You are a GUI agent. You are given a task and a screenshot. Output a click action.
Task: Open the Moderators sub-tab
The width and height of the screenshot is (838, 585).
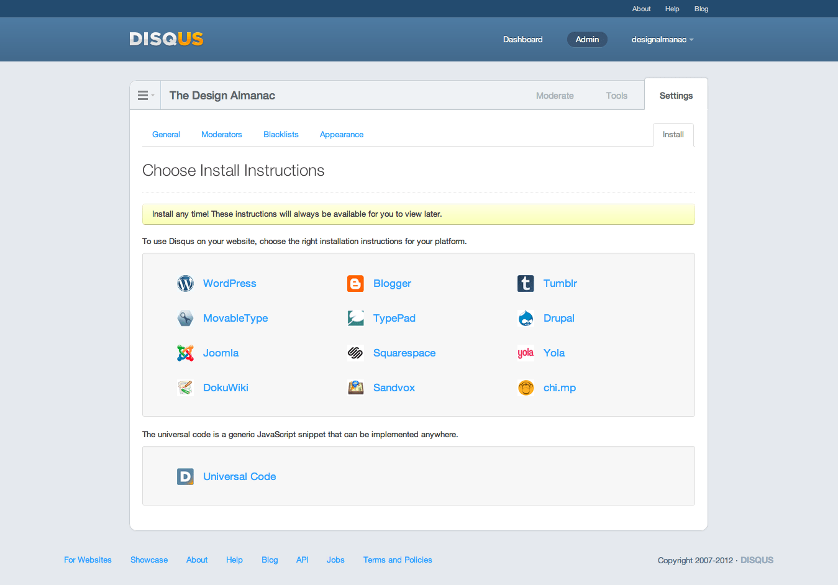pyautogui.click(x=222, y=134)
